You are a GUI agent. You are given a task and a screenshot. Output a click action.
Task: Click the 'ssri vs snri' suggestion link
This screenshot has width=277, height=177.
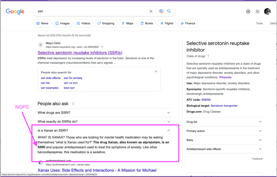pos(72,83)
